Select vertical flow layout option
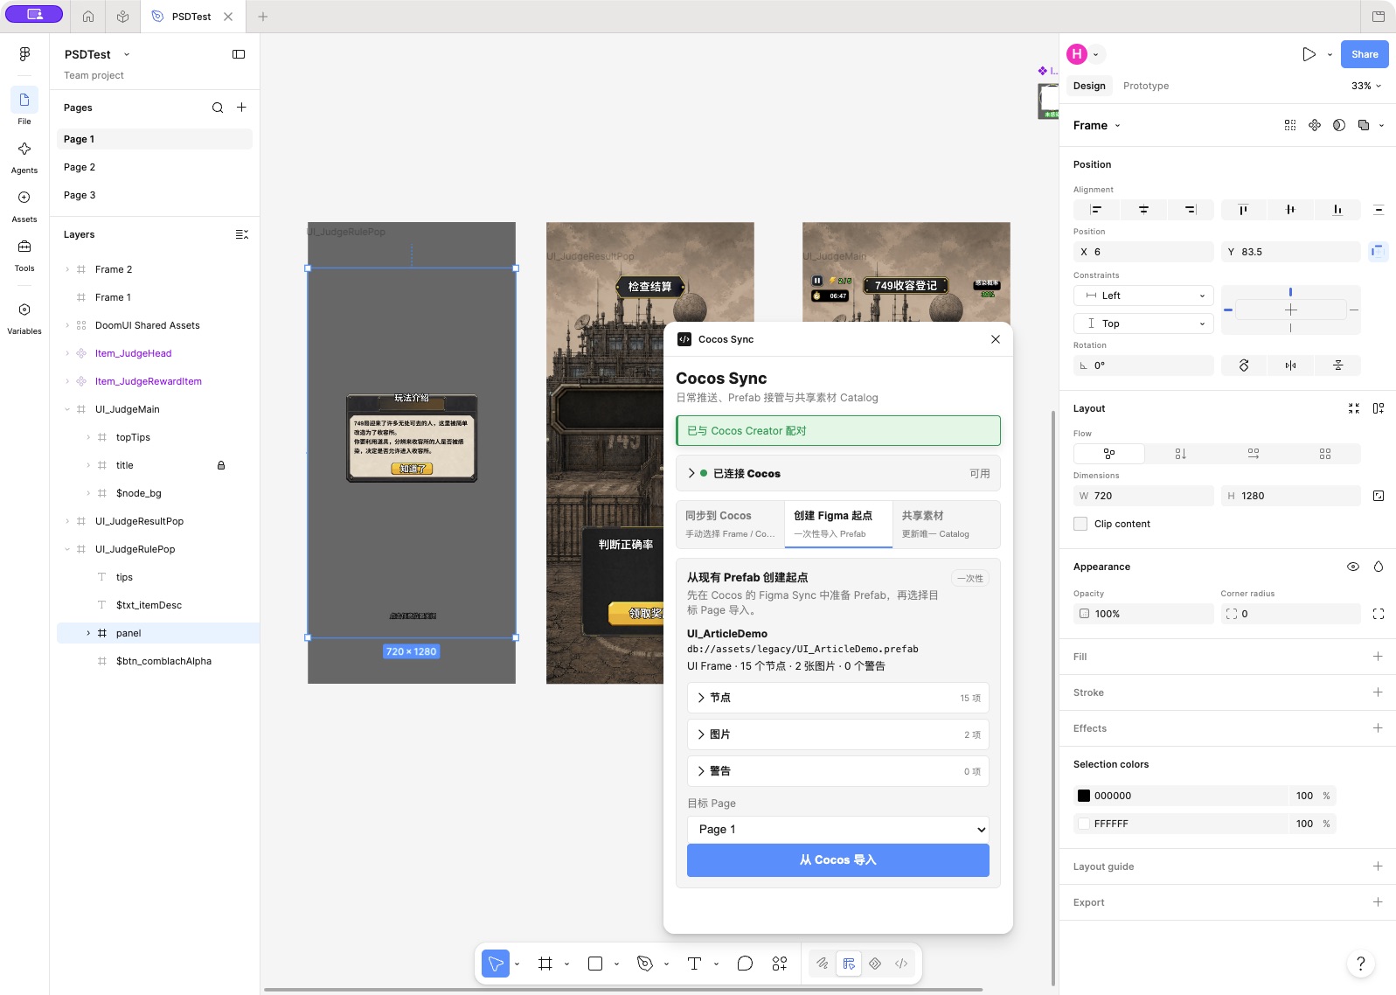Screen dimensions: 1396x995 (x=1181, y=454)
